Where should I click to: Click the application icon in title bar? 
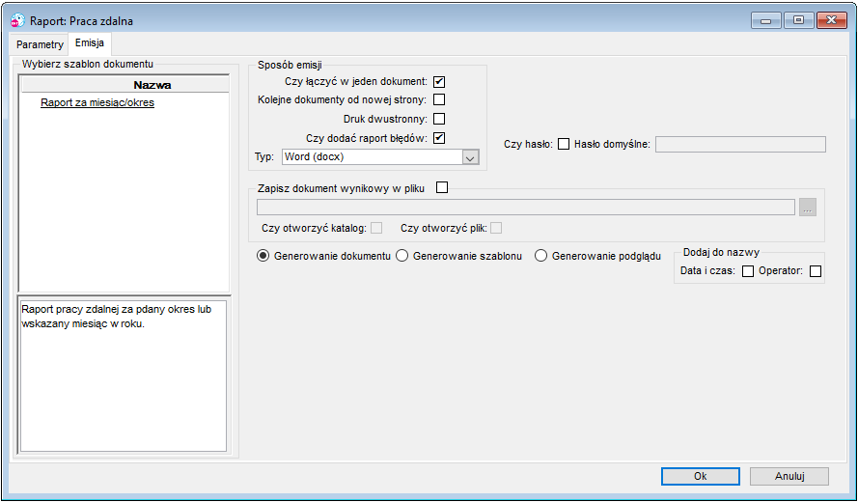18,21
